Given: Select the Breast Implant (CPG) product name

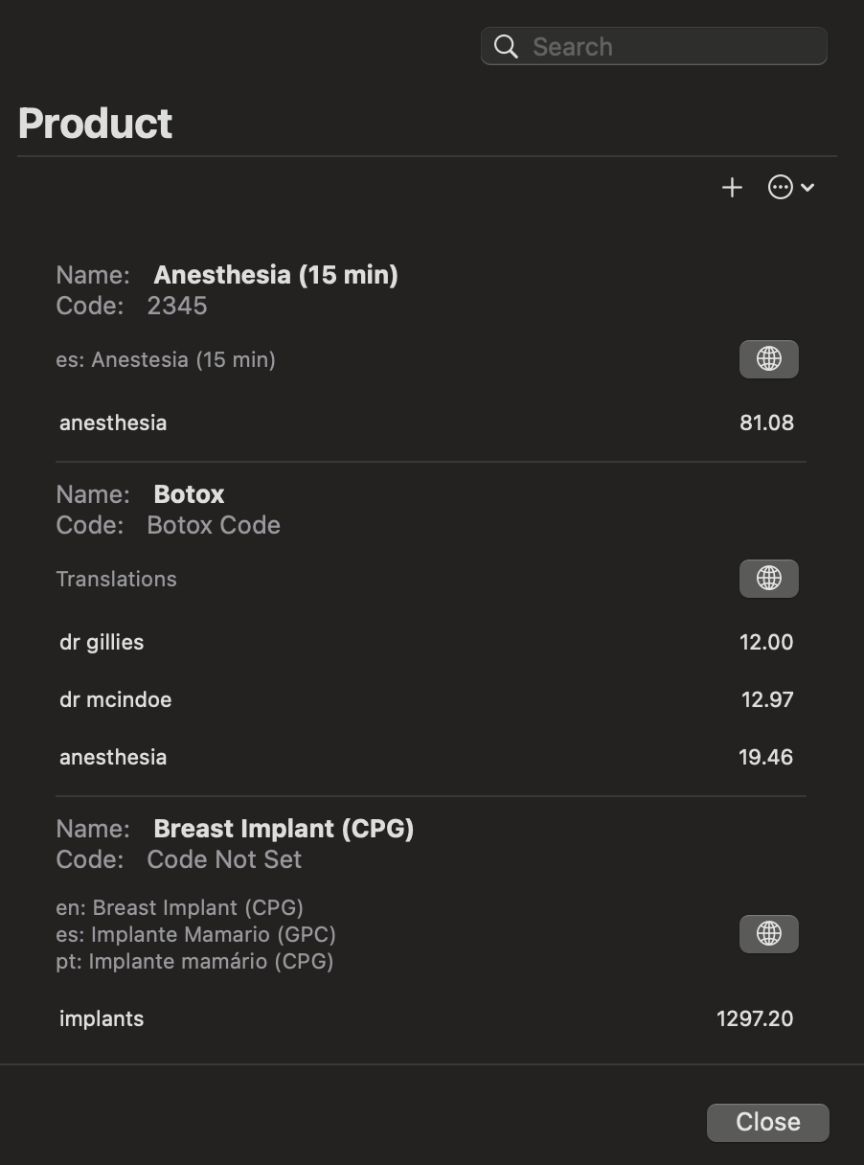Looking at the screenshot, I should [284, 829].
